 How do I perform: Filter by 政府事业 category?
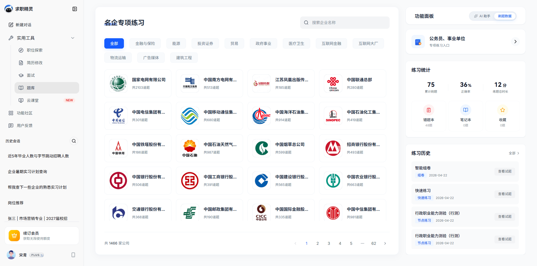pyautogui.click(x=263, y=44)
